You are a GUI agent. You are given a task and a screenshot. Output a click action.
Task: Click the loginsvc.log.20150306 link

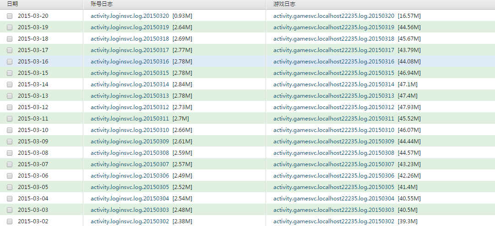130,175
